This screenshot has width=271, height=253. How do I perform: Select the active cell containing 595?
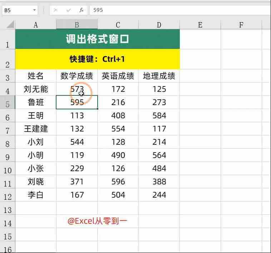(77, 102)
